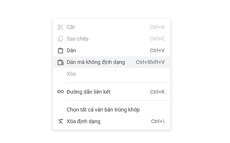Click the chain link icon
This screenshot has width=230, height=143.
click(60, 92)
